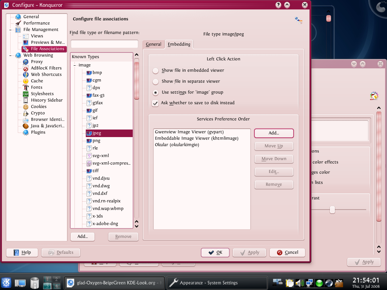Click the show desktop monitor icon in panel

20,283
